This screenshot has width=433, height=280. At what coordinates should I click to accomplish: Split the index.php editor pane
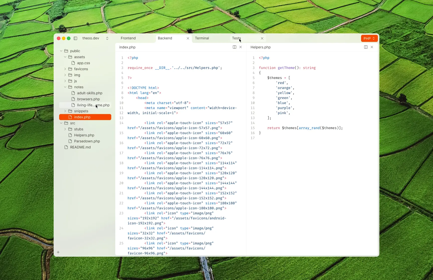pos(235,47)
